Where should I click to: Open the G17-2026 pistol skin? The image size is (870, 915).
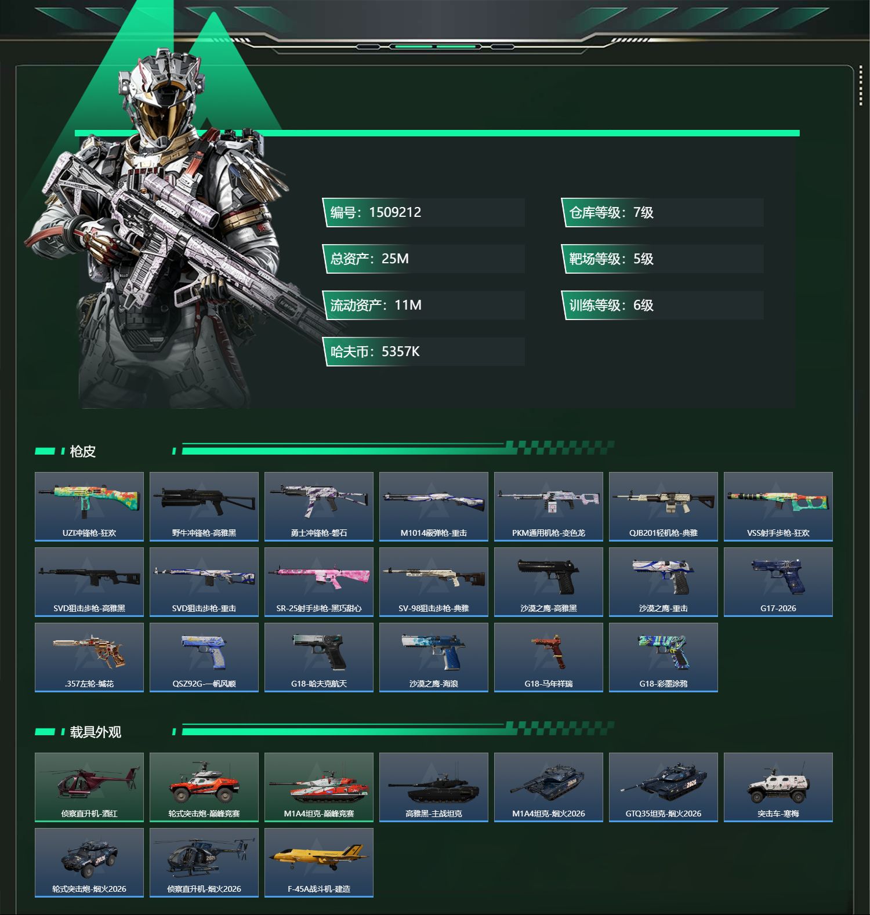[x=778, y=582]
